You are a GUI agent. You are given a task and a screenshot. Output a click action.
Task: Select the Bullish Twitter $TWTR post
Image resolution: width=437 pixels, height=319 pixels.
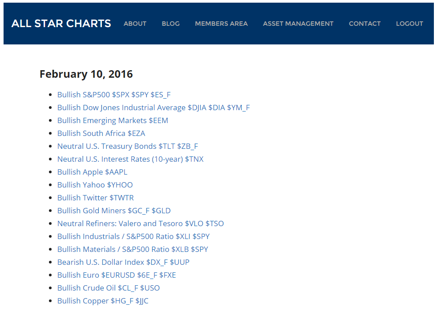96,198
